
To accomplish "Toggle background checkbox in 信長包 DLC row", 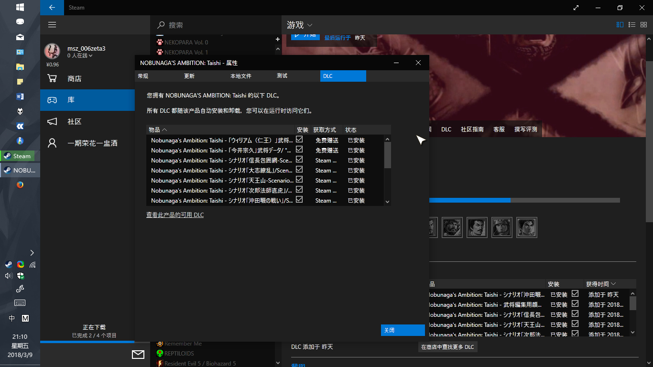I will pyautogui.click(x=575, y=313).
